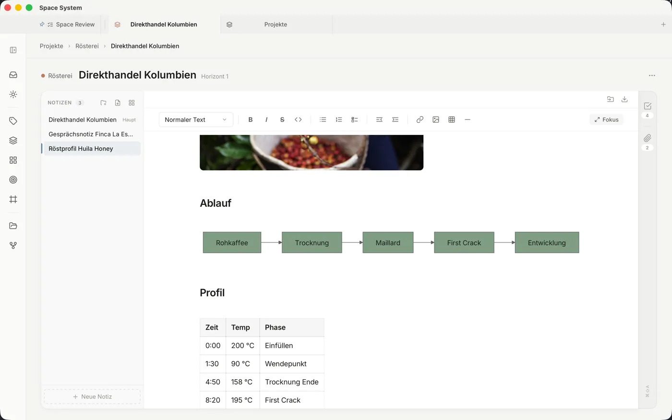The image size is (672, 420).
Task: Insert a bulleted list
Action: point(323,120)
